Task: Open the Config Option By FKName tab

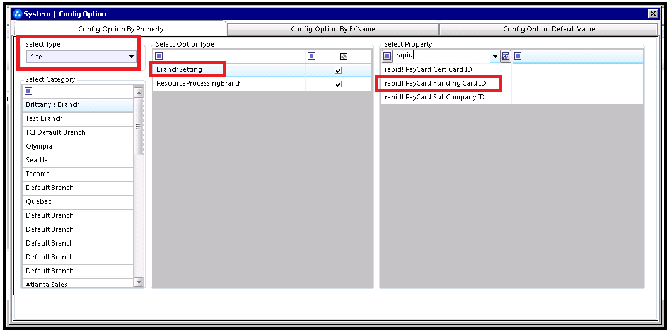Action: coord(333,29)
